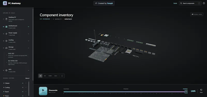Collapse the Storage section chevron

(x=28, y=48)
